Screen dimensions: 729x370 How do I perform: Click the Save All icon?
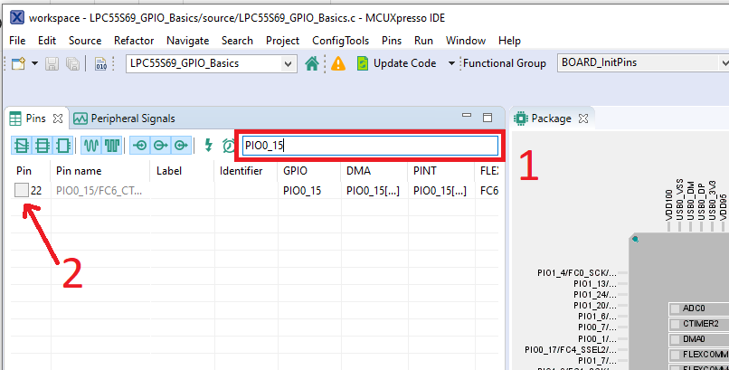pyautogui.click(x=73, y=63)
